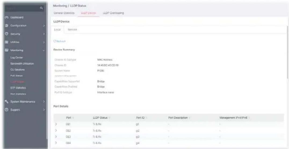This screenshot has width=289, height=149.
Task: Expand the Security menu arrow
Action: 44,34
